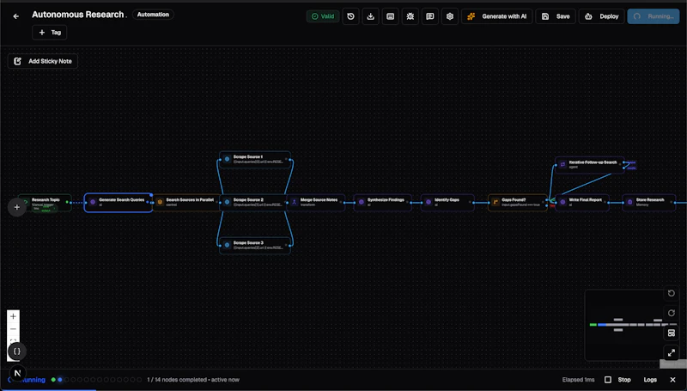Click the 'Elapsed 1ms' text
The width and height of the screenshot is (687, 391).
578,380
